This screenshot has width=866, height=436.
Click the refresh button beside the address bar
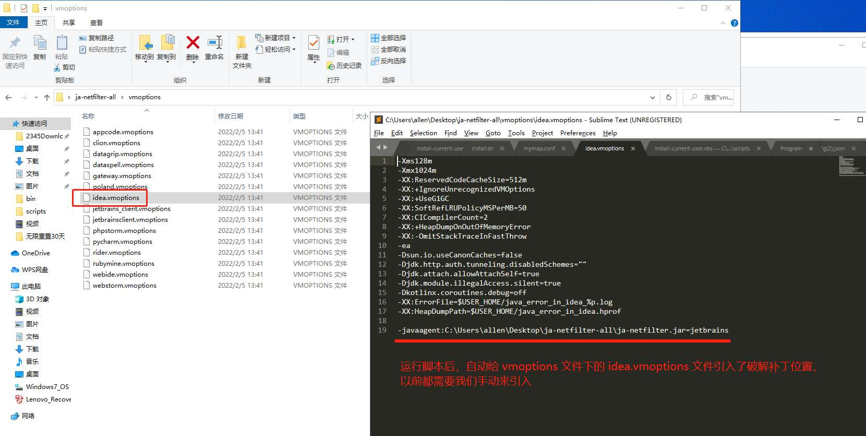coord(669,97)
